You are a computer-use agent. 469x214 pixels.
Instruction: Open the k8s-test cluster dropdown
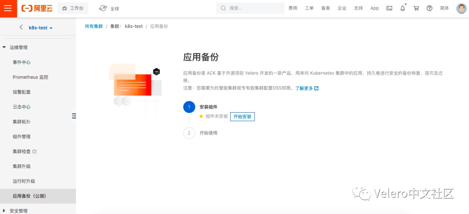pos(40,28)
